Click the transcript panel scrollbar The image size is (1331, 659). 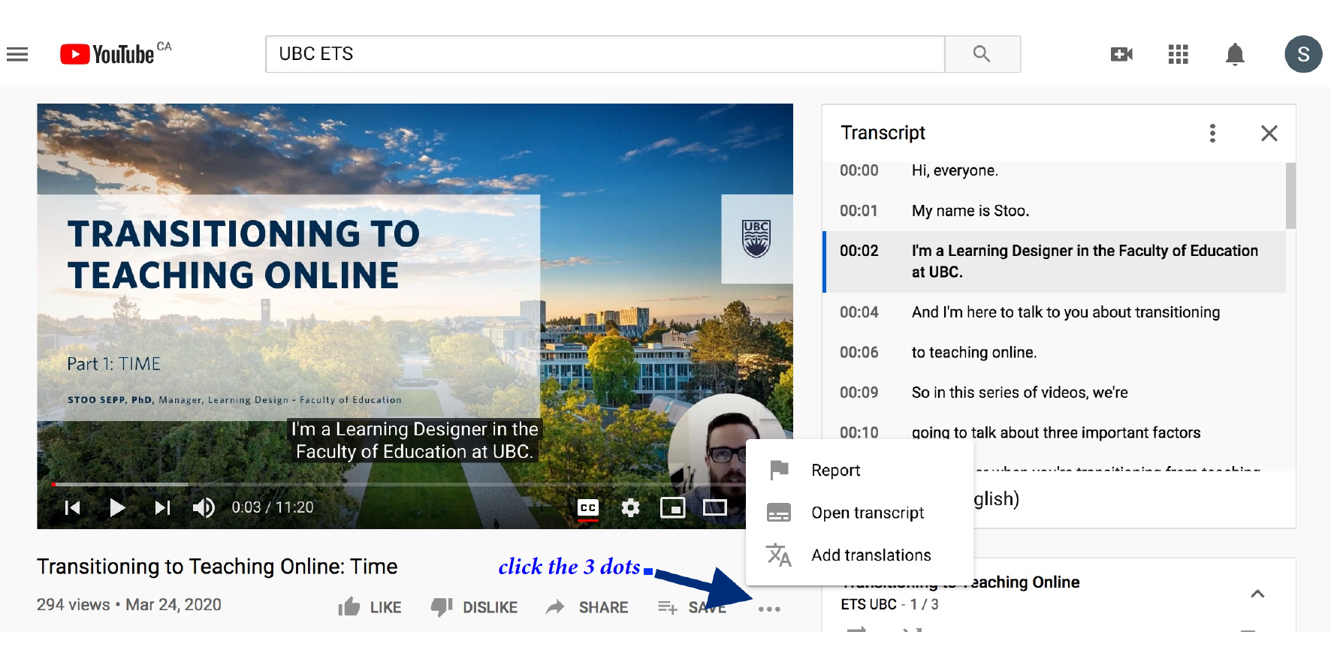click(1290, 196)
